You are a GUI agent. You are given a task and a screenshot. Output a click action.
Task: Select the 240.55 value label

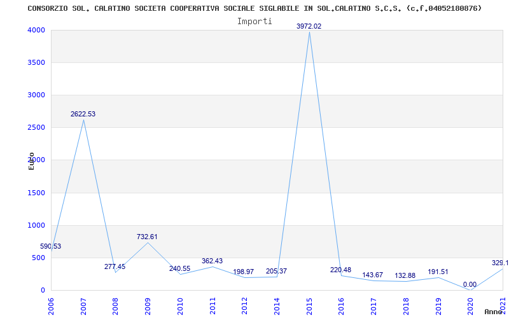coord(179,268)
